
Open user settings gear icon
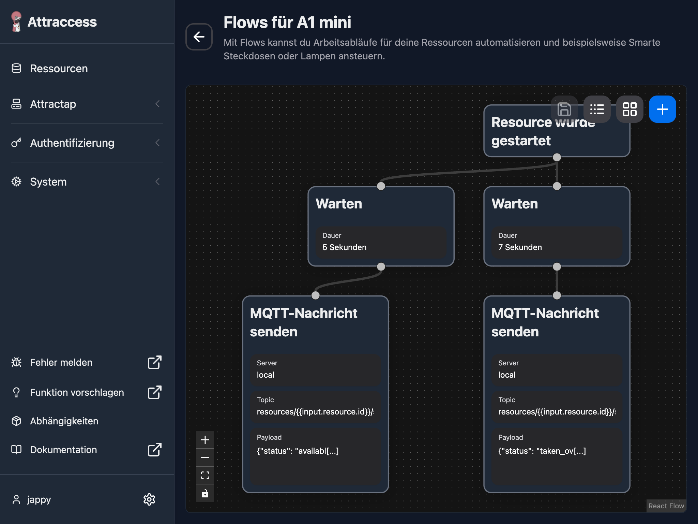pyautogui.click(x=149, y=499)
